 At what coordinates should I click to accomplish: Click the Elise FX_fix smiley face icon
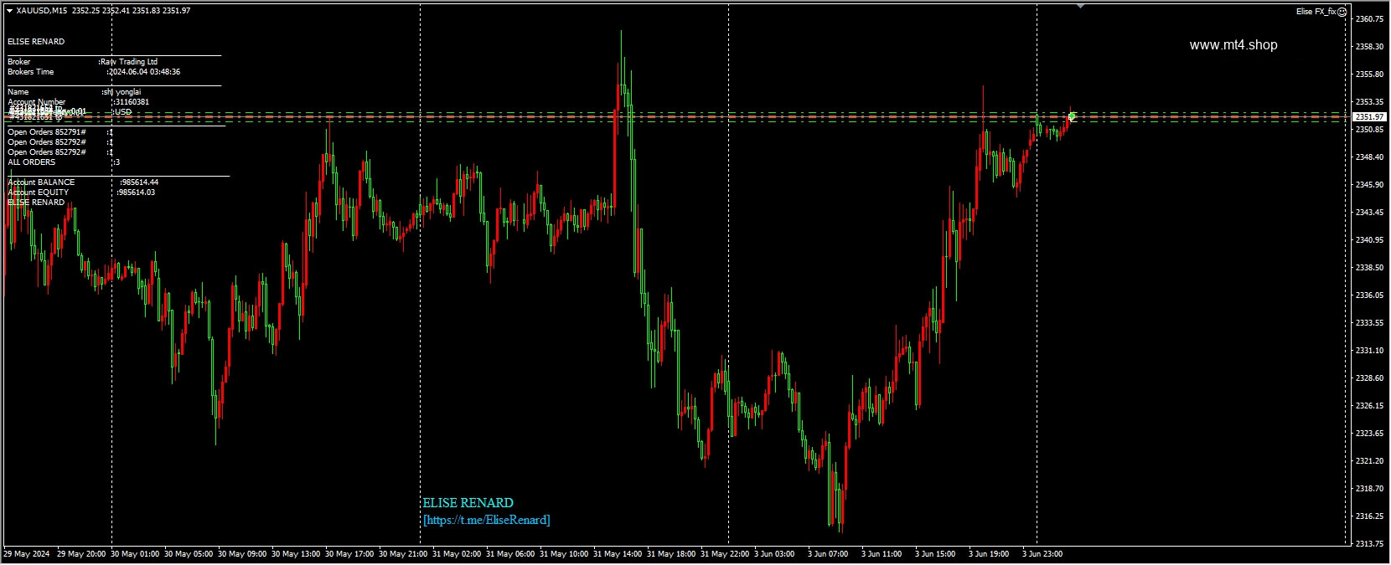[x=1342, y=12]
